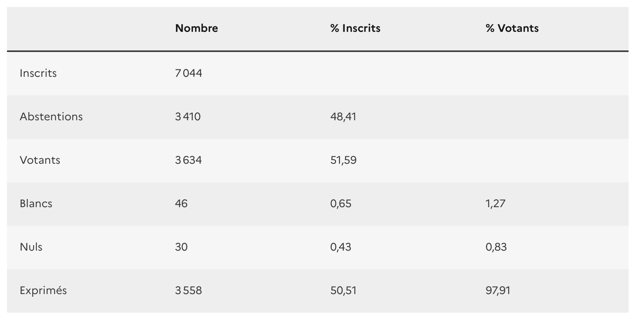Click the Inscrits count 7 044
The image size is (634, 315).
click(x=188, y=73)
